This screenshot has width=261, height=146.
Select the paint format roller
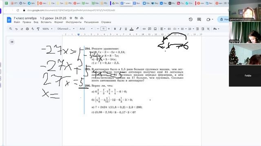[x=38, y=29]
